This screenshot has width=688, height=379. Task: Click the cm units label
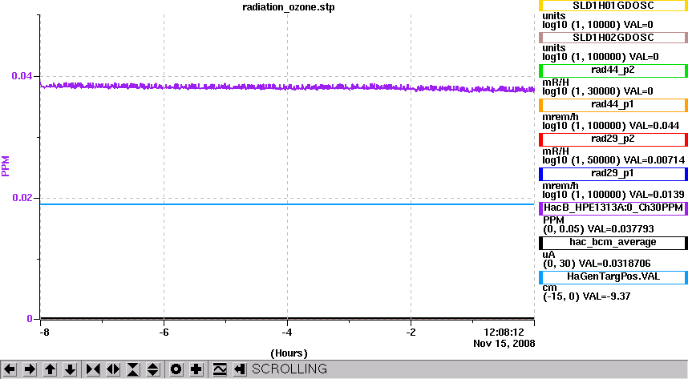point(549,288)
